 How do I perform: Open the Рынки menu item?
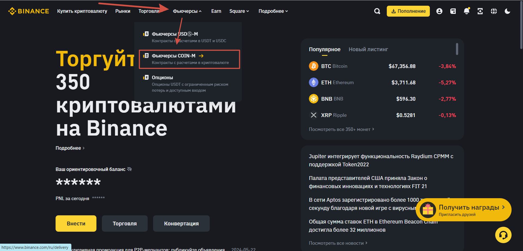click(x=123, y=11)
